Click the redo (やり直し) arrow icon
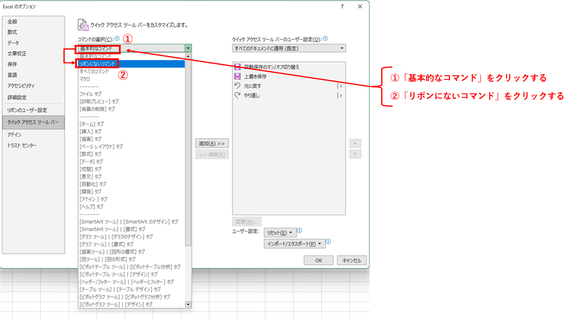566x319 pixels. click(x=237, y=95)
